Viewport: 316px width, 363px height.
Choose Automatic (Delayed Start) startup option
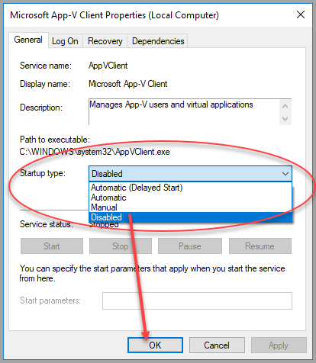190,188
